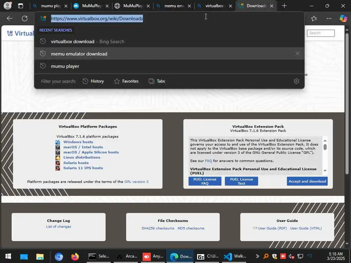
Task: Click Accept and download button
Action: click(x=307, y=181)
